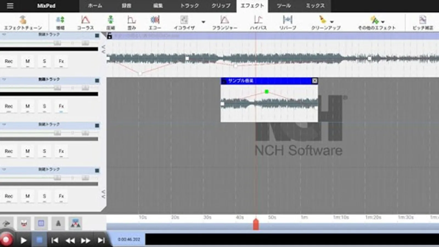Start recording with the red record button

6,240
